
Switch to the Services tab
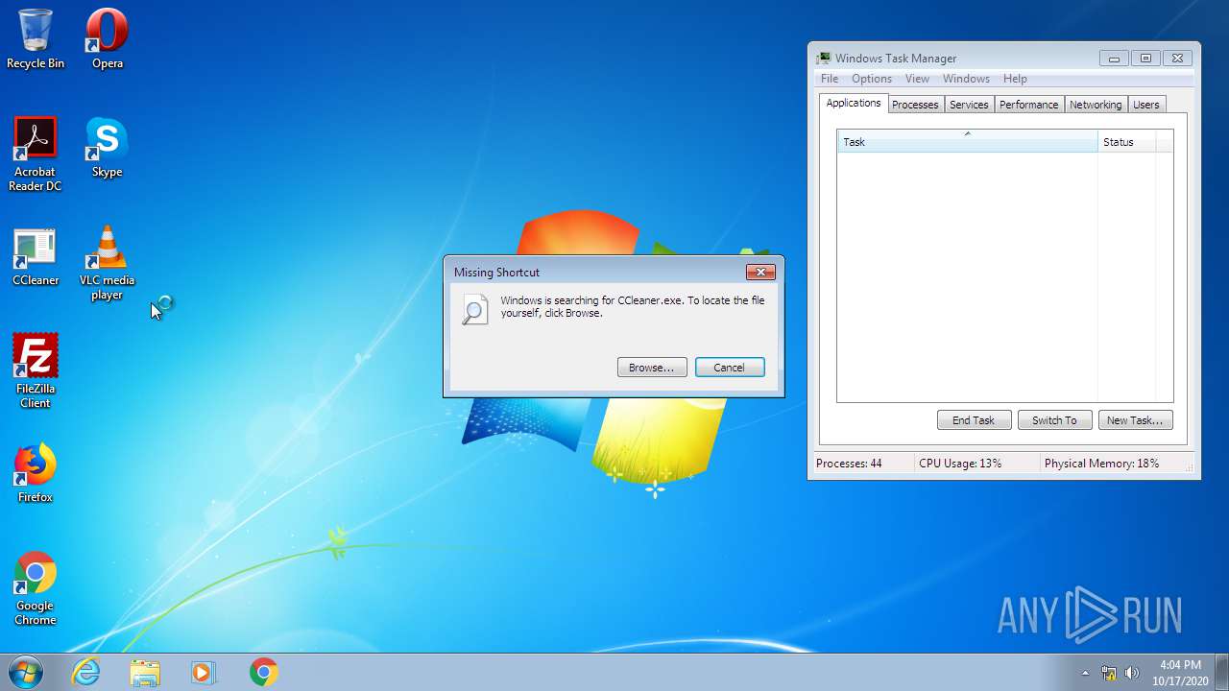[969, 105]
